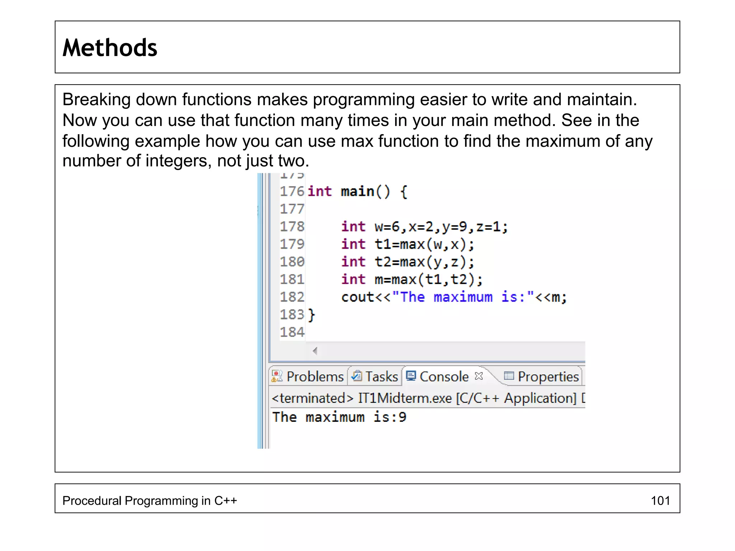The height and width of the screenshot is (551, 735).
Task: Click the slide page number 101
Action: (x=660, y=500)
